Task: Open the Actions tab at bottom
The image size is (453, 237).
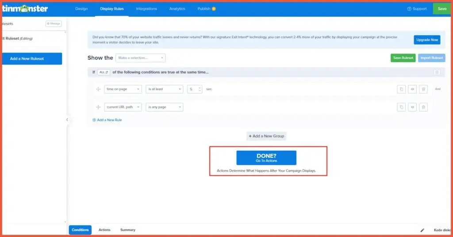Action: (104, 230)
